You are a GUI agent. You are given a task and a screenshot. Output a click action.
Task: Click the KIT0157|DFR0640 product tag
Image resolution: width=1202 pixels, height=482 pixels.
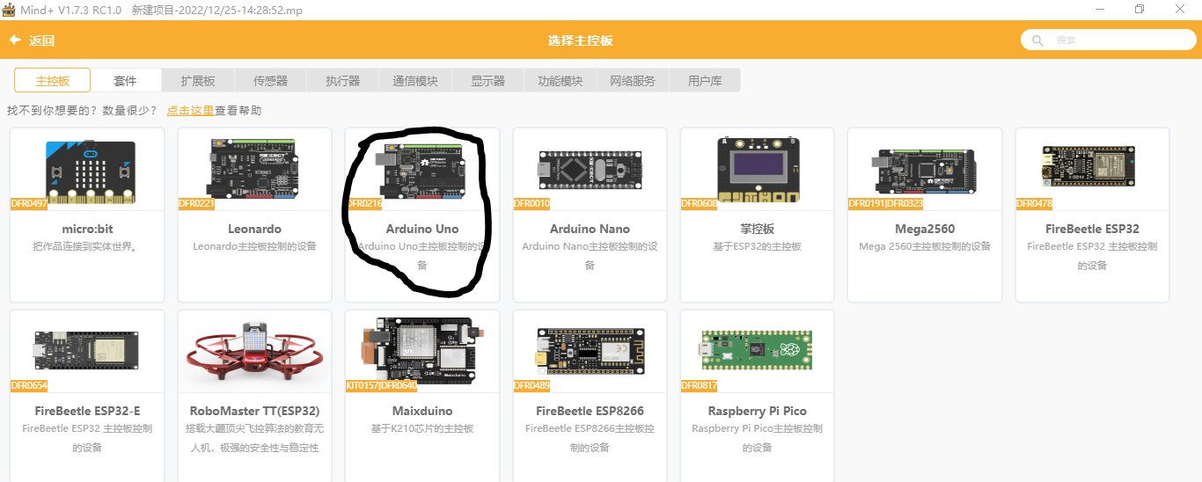[x=381, y=385]
